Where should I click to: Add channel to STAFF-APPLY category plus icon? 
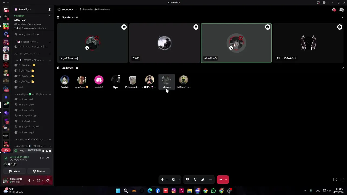click(50, 60)
